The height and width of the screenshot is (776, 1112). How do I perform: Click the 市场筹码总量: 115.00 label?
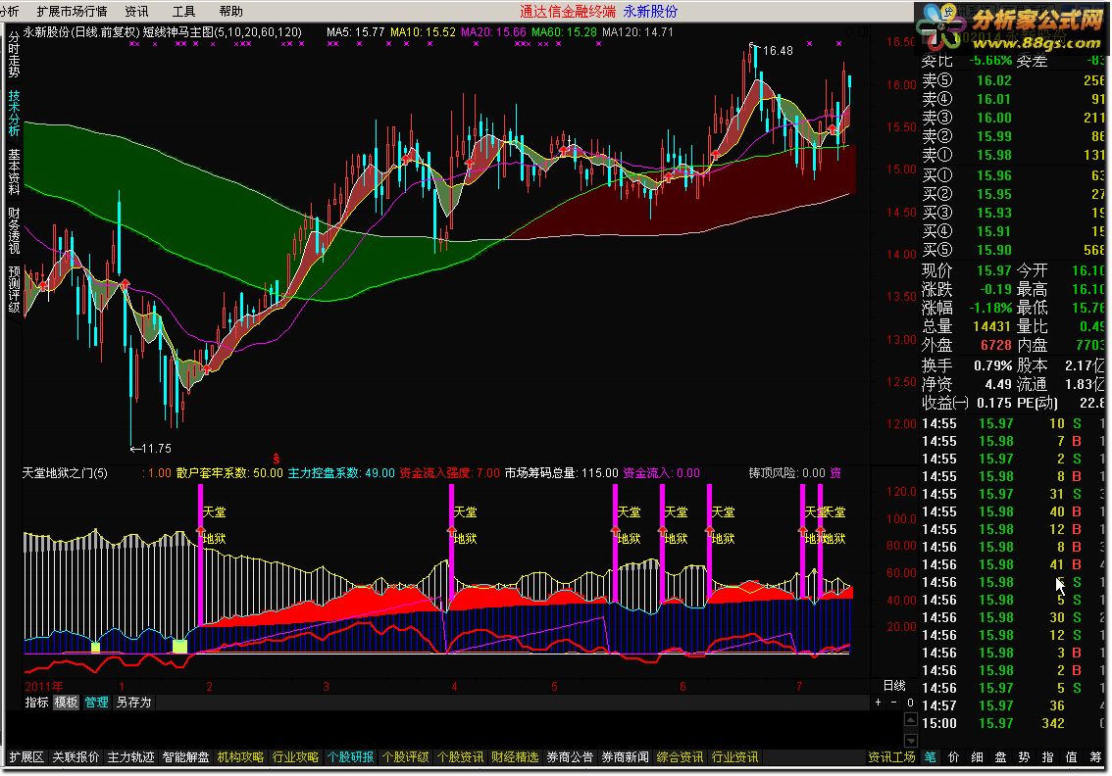tap(562, 472)
